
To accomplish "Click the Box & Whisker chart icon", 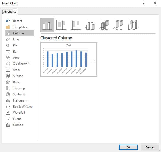I will (8, 107).
